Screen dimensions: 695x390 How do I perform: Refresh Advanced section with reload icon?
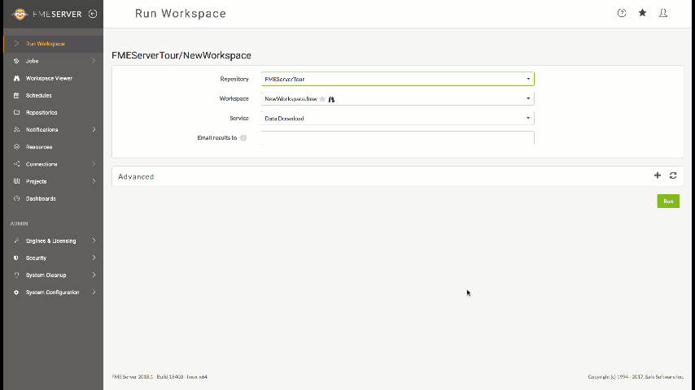coord(673,175)
